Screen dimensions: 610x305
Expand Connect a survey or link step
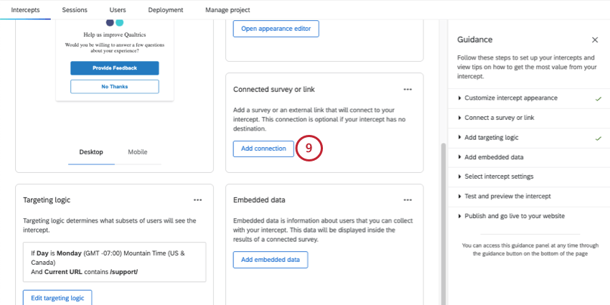coord(499,118)
